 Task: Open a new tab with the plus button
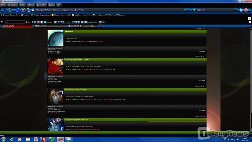point(100,26)
